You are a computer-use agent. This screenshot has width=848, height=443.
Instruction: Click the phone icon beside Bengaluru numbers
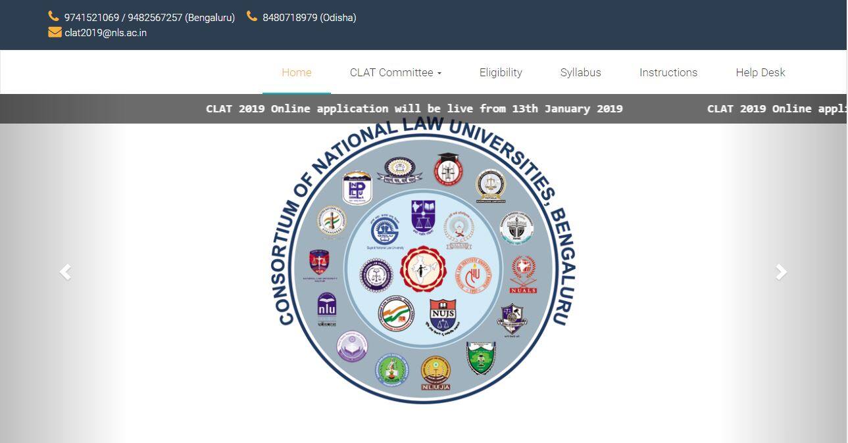coord(54,16)
